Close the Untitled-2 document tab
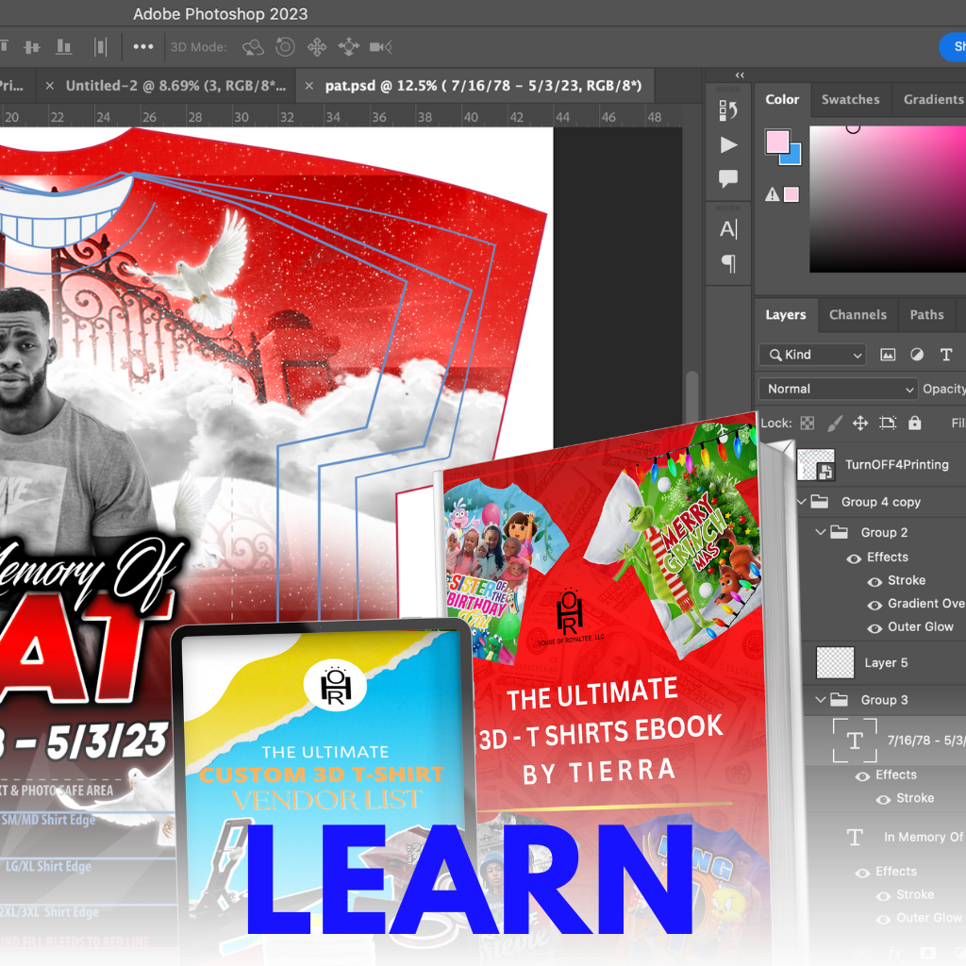The width and height of the screenshot is (966, 966). point(50,86)
